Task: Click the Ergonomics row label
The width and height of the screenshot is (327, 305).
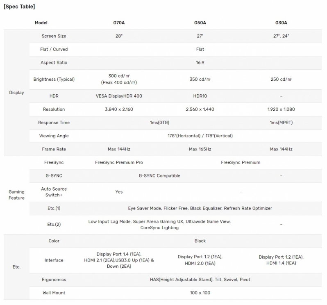Action: (54, 280)
